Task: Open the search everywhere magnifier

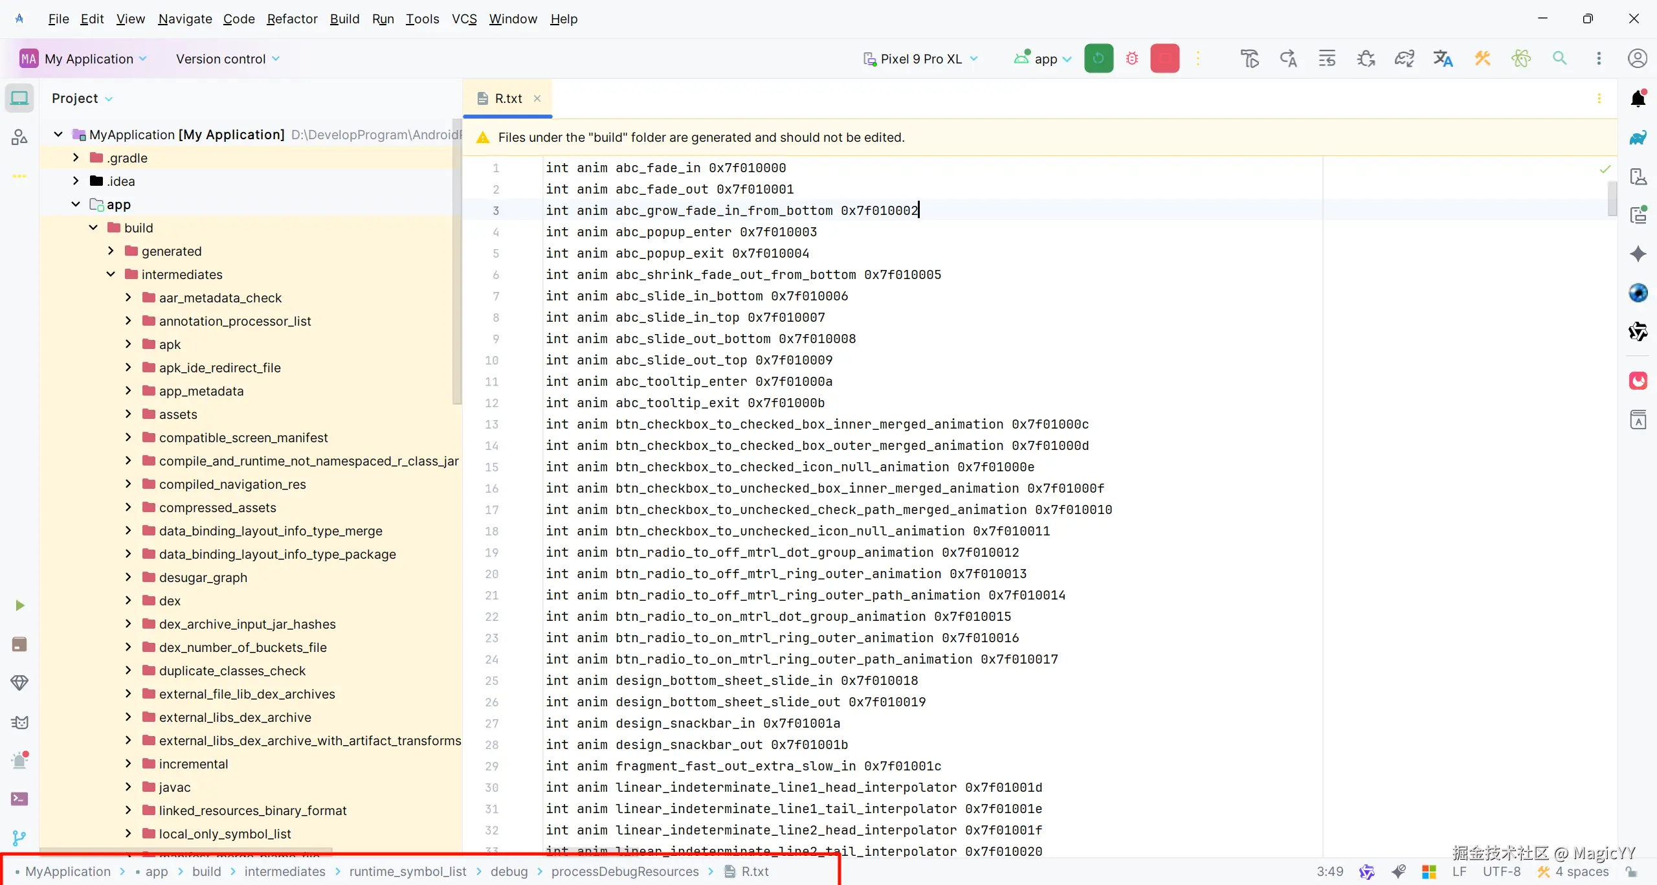Action: pos(1560,58)
